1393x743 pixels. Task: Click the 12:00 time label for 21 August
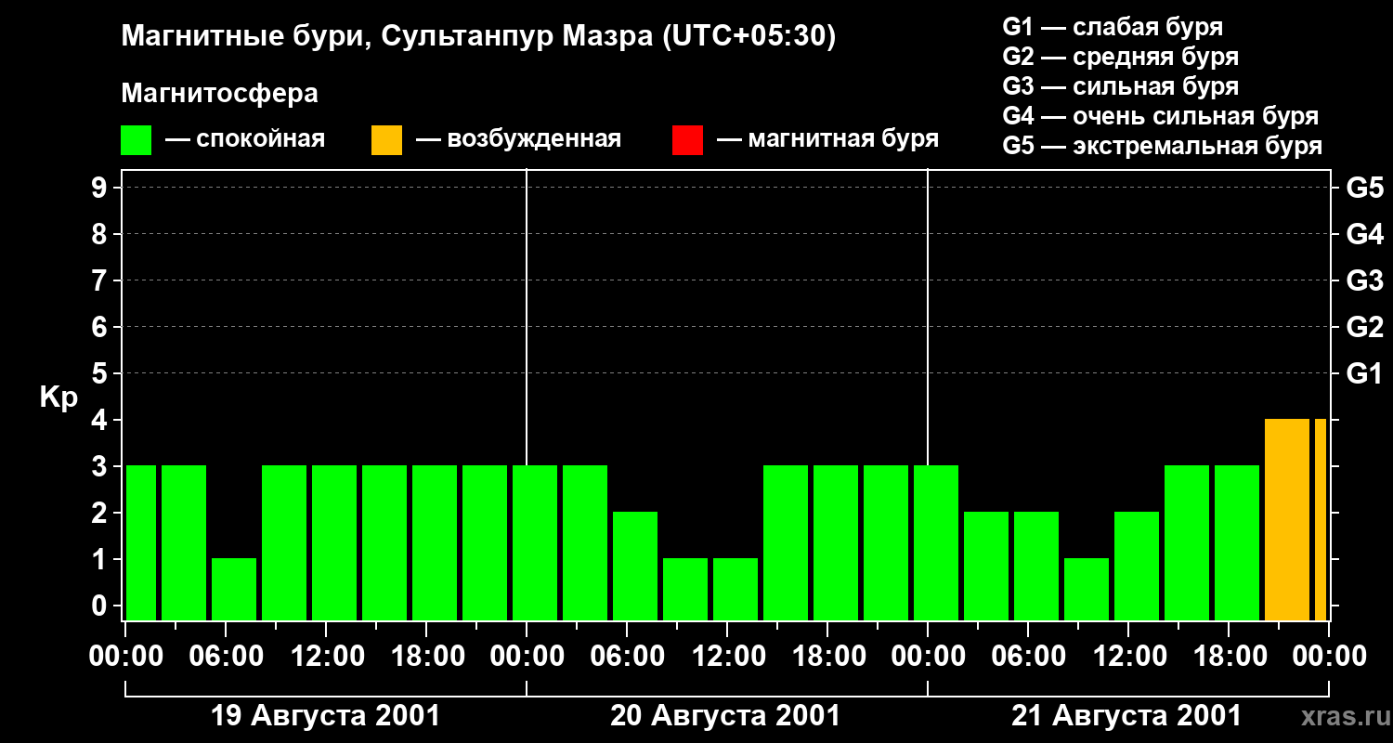pos(1128,657)
